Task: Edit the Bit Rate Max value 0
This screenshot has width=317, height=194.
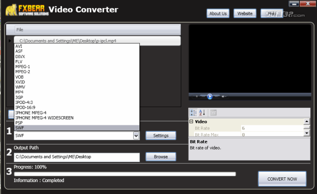Action: (x=272, y=134)
